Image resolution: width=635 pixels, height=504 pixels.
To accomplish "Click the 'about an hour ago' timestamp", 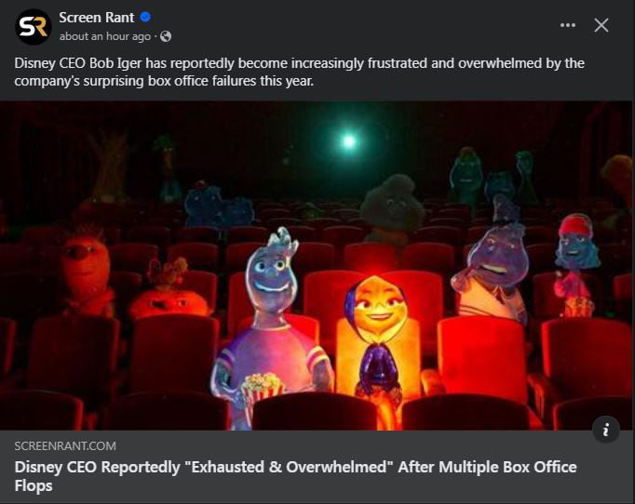I will (x=105, y=36).
